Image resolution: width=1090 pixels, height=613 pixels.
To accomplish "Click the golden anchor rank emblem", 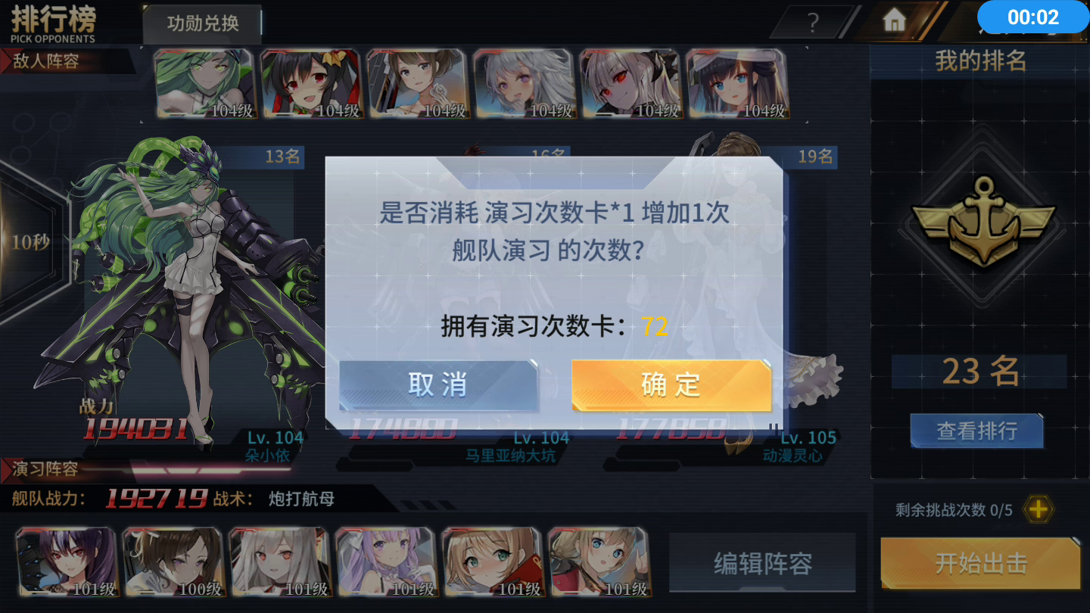I will [983, 222].
